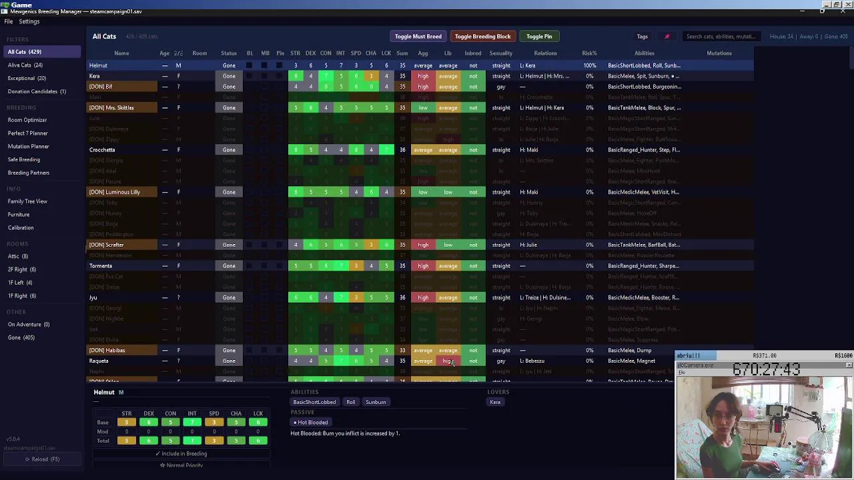This screenshot has width=854, height=480.
Task: Toggle MB checkbox for Kera row
Action: (x=264, y=76)
